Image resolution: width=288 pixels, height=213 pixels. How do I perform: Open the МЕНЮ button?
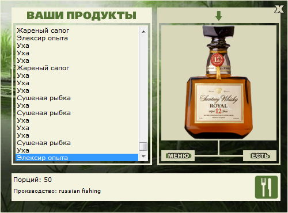click(178, 155)
